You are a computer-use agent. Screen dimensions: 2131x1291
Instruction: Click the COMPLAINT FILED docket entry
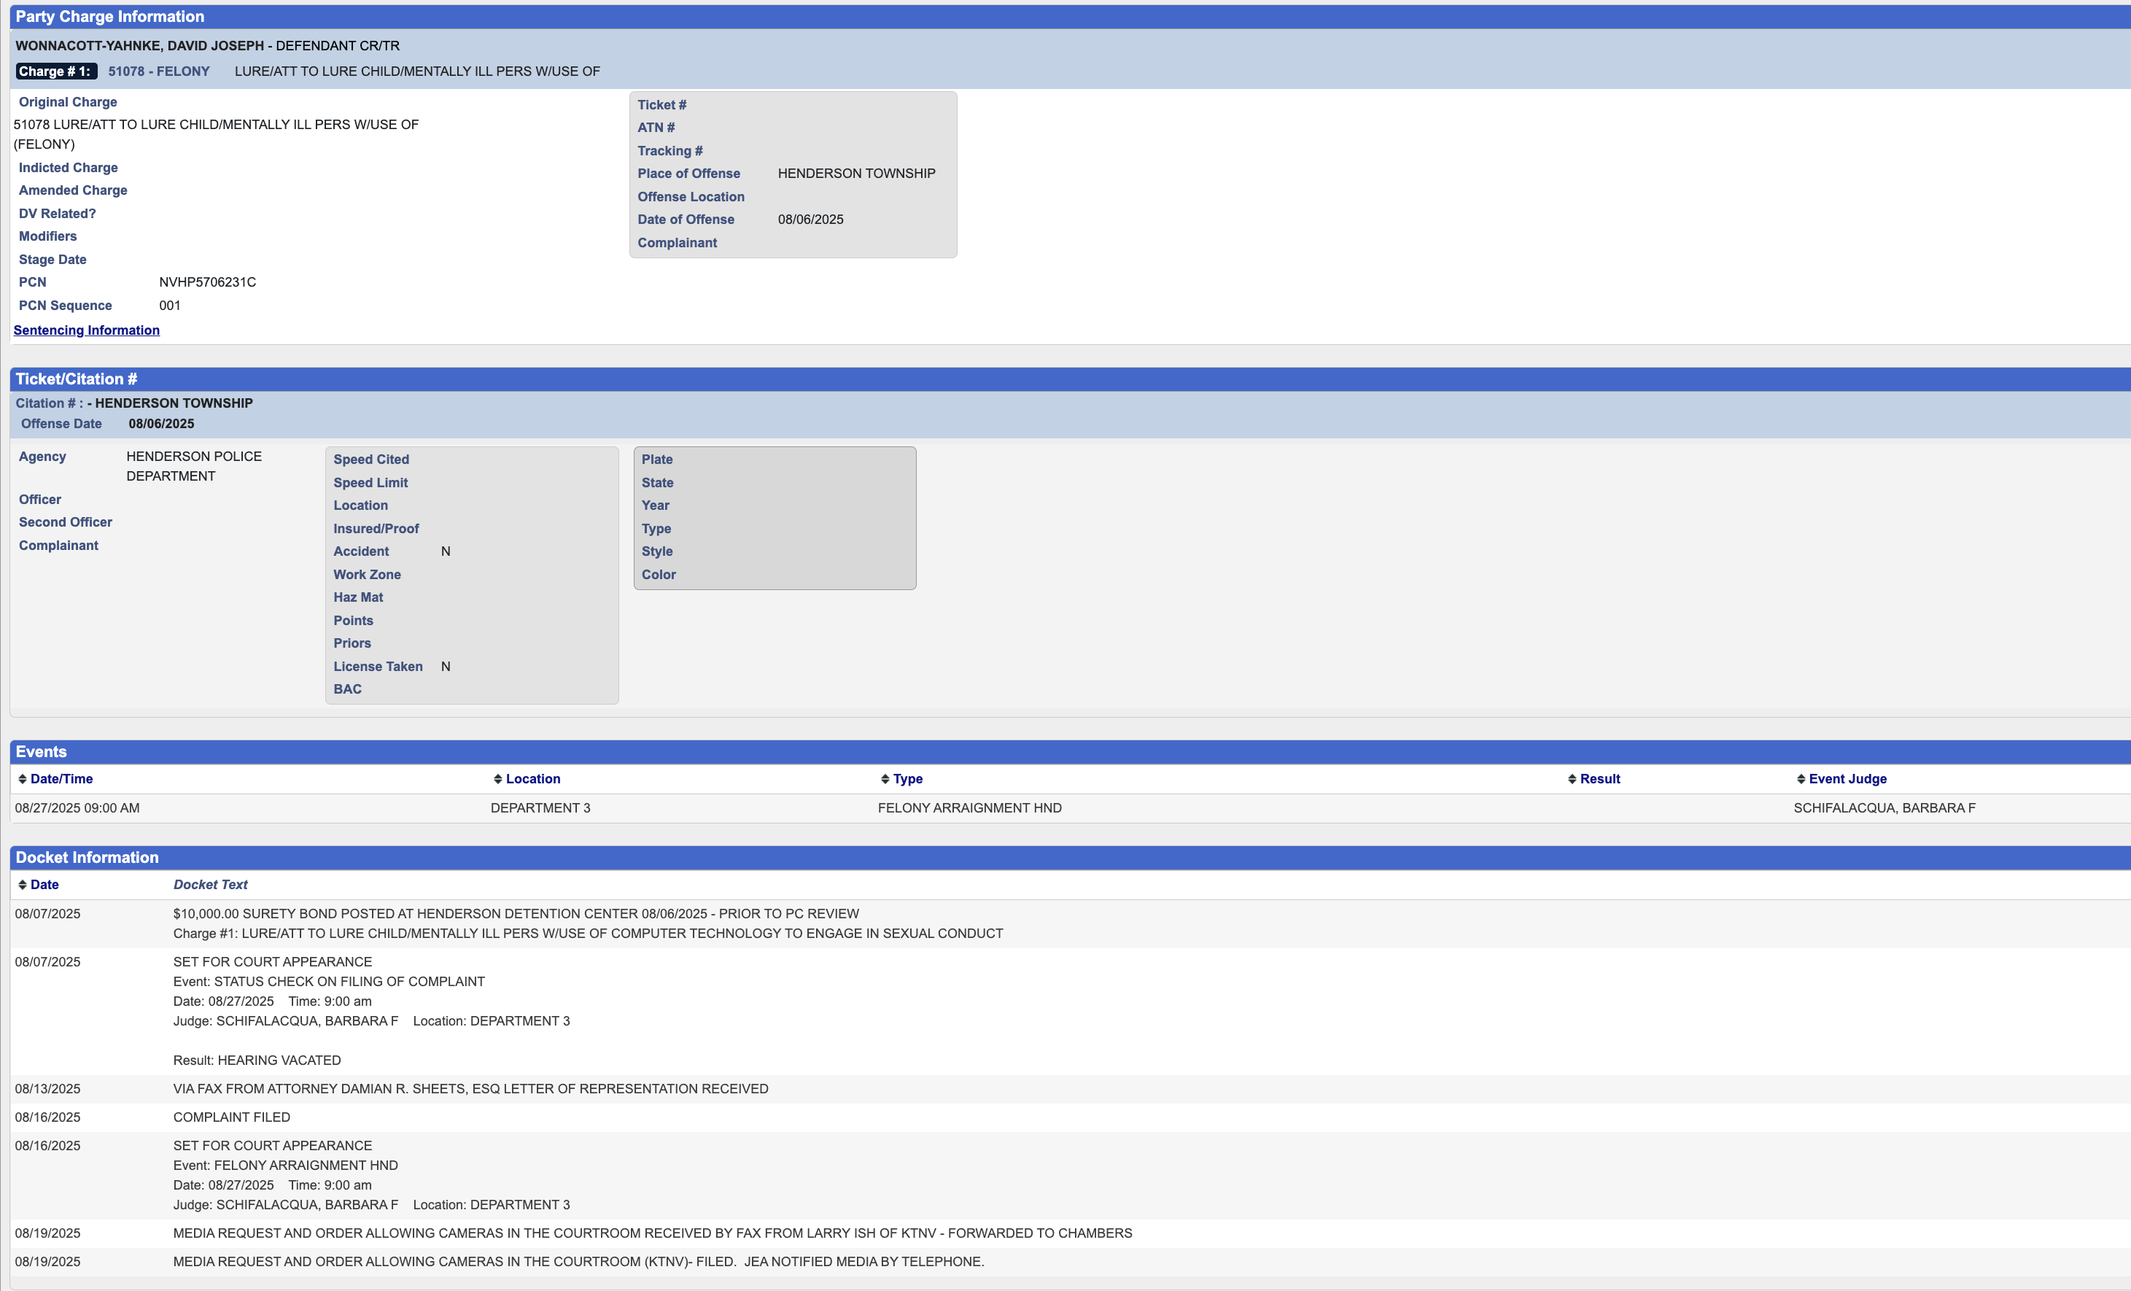[232, 1117]
